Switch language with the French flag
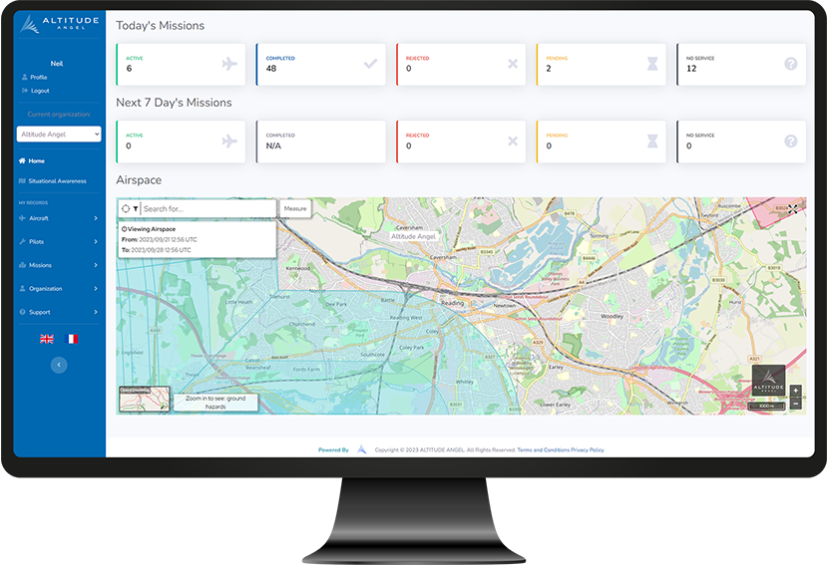 [x=71, y=339]
